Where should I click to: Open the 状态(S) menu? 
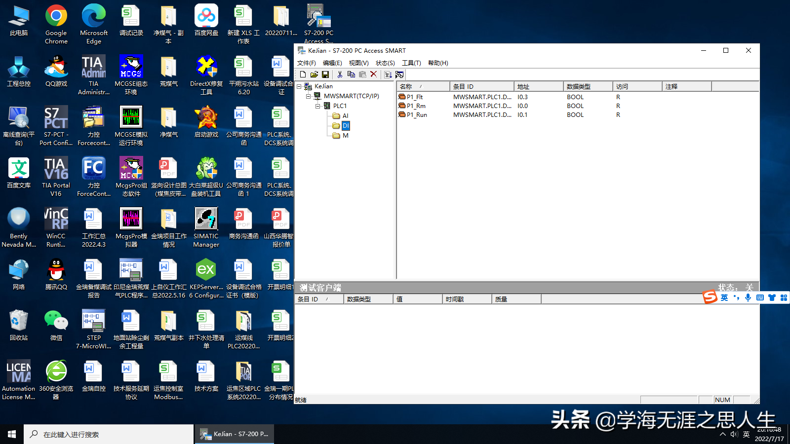(x=385, y=63)
